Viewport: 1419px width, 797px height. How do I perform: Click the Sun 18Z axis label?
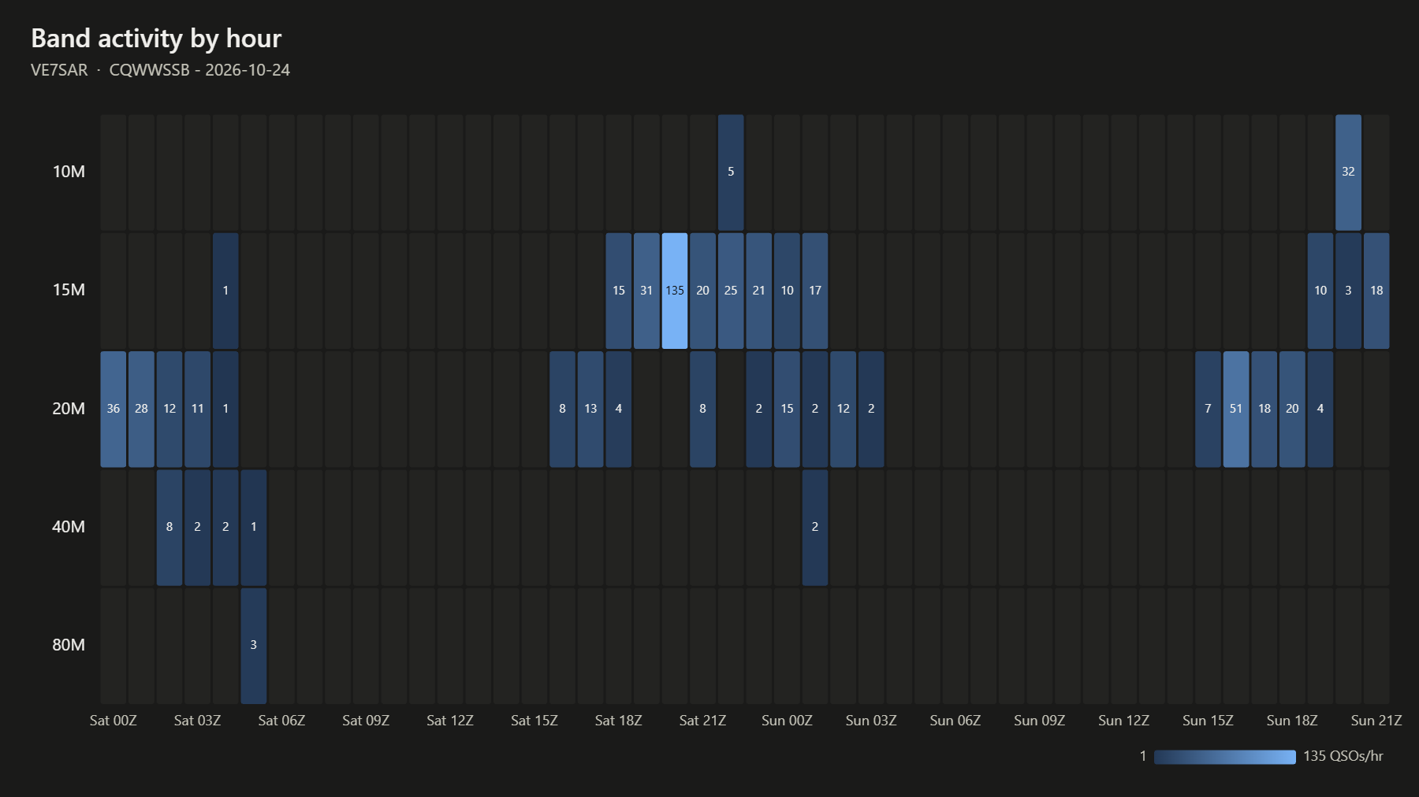click(1292, 721)
